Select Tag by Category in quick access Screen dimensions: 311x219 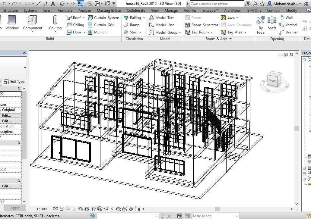pyautogui.click(x=46, y=3)
